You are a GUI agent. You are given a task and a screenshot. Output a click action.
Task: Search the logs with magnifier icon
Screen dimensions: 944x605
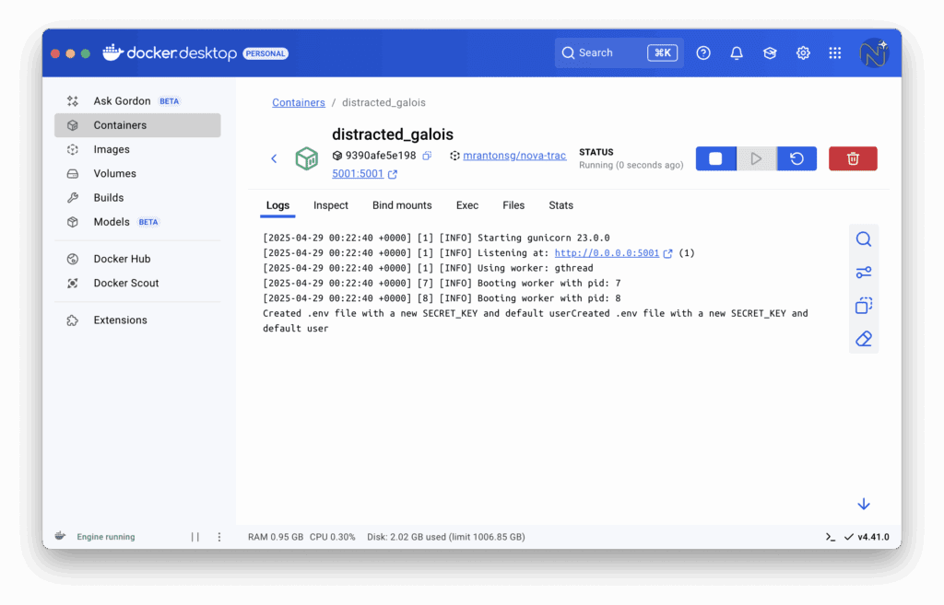coord(864,239)
